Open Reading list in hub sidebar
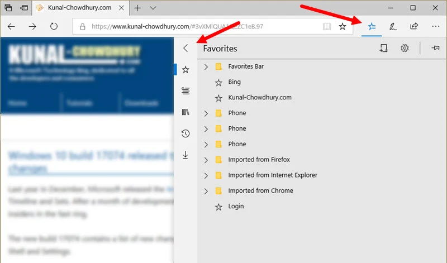Image resolution: width=447 pixels, height=263 pixels. [x=186, y=91]
